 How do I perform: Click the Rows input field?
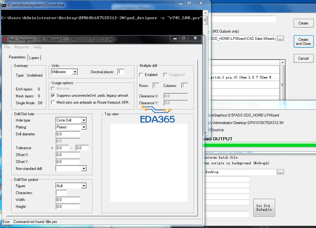click(156, 86)
